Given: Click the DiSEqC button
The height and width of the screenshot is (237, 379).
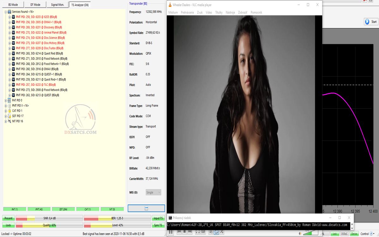Looking at the screenshot, I should point(344,234).
